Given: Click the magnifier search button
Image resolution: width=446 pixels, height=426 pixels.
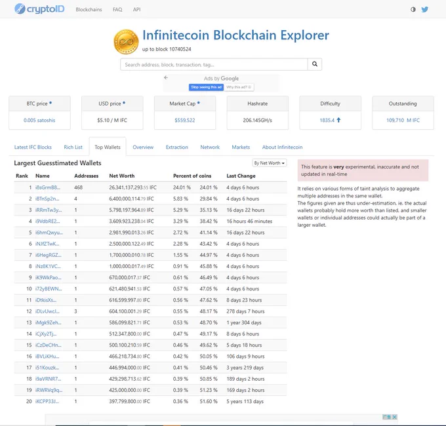Looking at the screenshot, I should pos(315,64).
